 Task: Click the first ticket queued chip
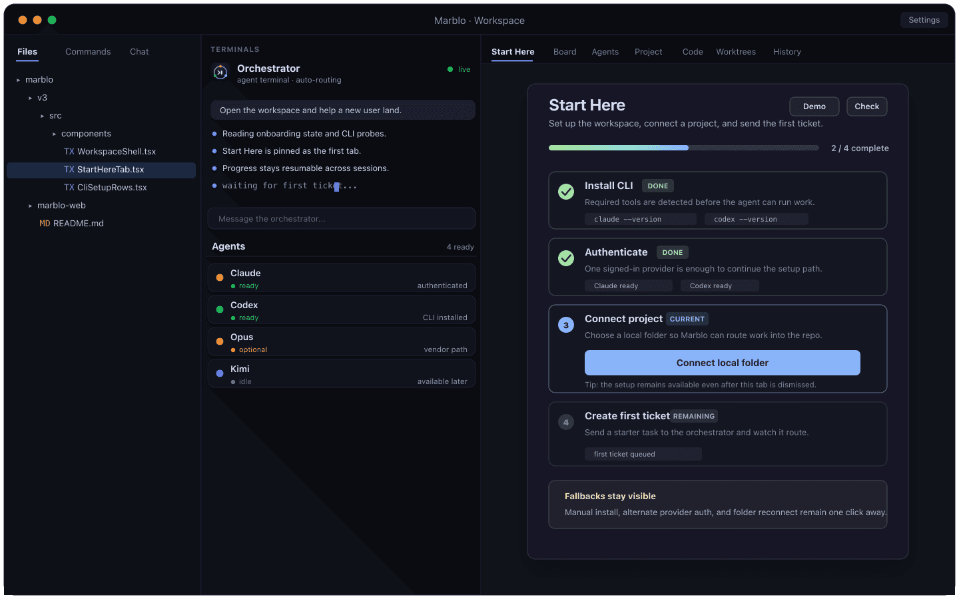tap(643, 454)
